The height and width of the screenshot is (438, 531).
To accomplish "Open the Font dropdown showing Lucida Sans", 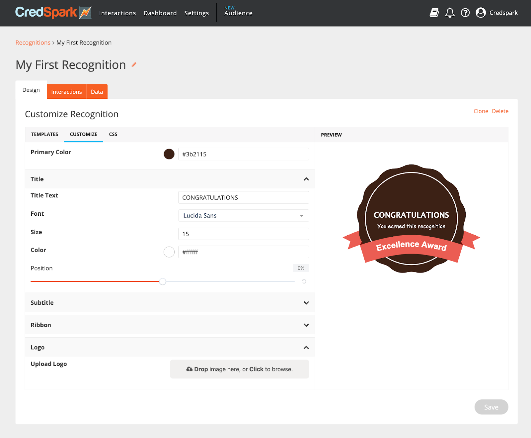I will [244, 216].
